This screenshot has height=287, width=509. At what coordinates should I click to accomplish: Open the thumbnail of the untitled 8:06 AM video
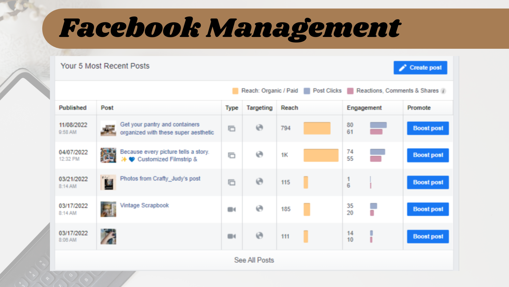[108, 236]
